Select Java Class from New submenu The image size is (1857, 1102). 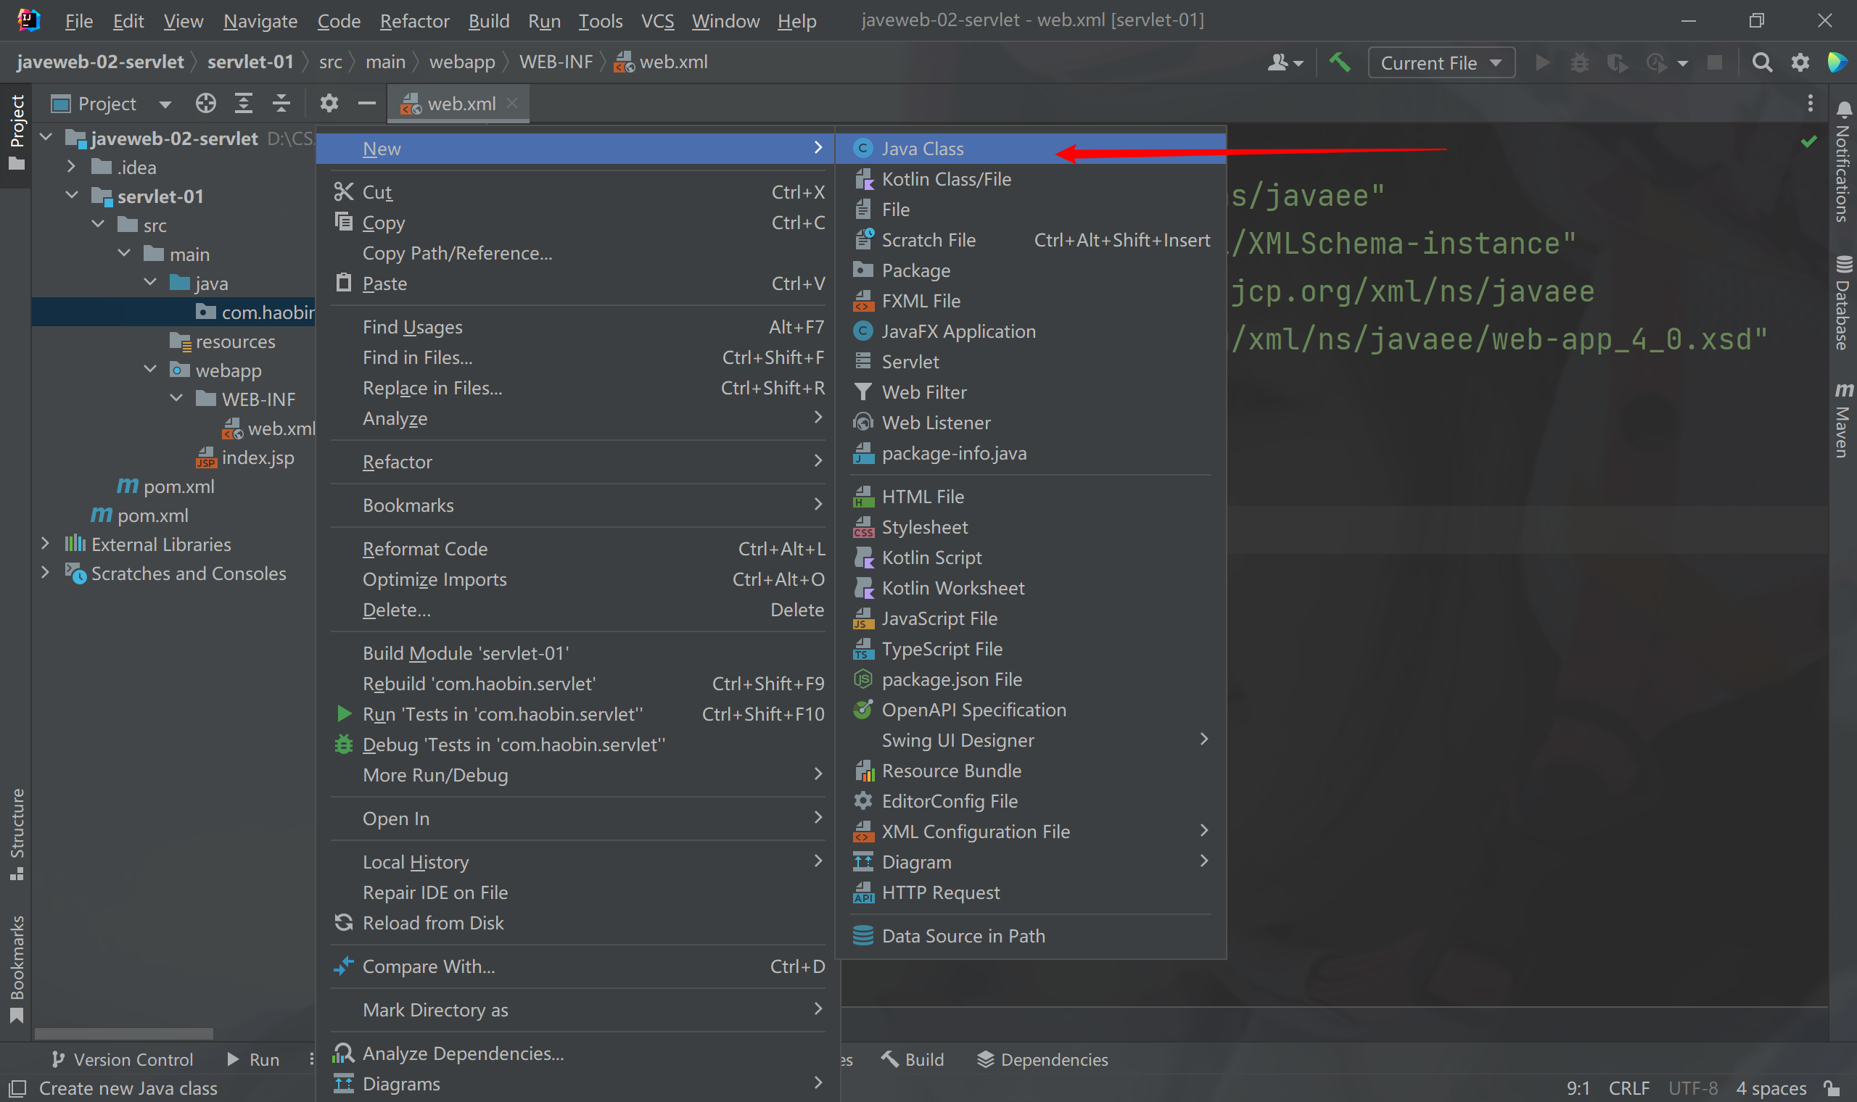pos(1030,149)
